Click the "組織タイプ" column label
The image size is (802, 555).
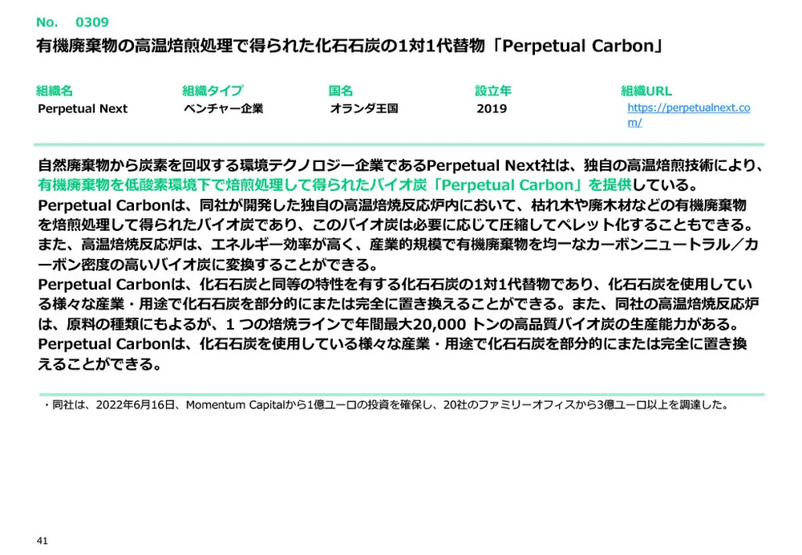[213, 91]
